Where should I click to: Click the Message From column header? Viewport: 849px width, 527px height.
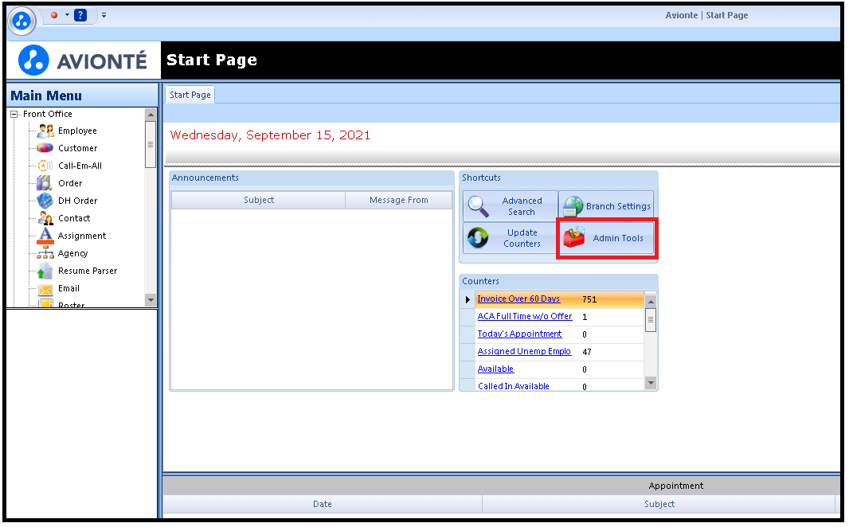pos(398,200)
